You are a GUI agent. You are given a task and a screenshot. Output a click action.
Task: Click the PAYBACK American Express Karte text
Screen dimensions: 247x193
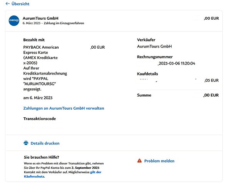pos(41,50)
